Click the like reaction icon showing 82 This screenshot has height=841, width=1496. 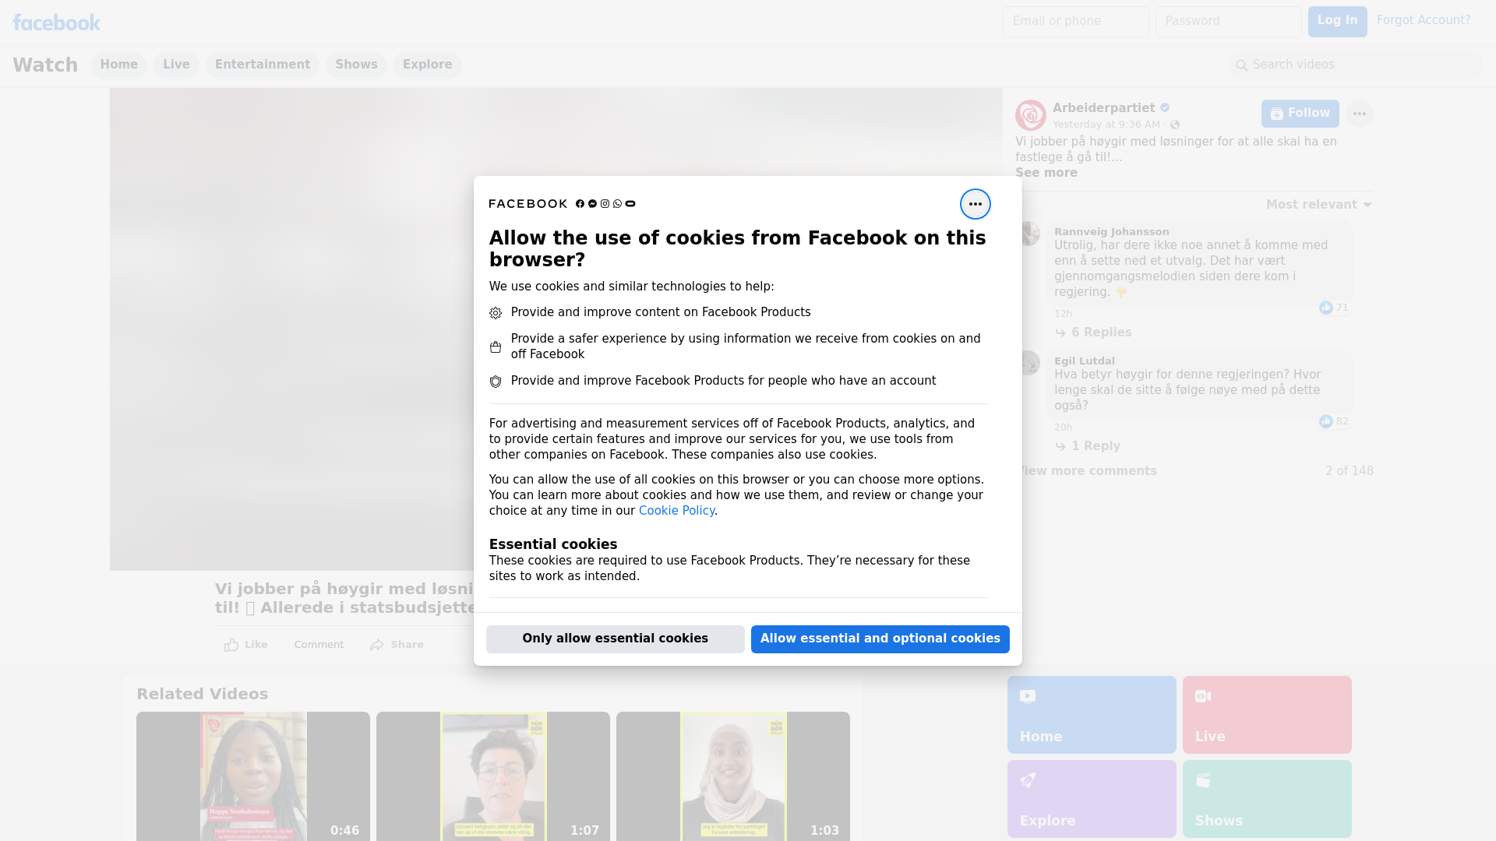click(1325, 421)
